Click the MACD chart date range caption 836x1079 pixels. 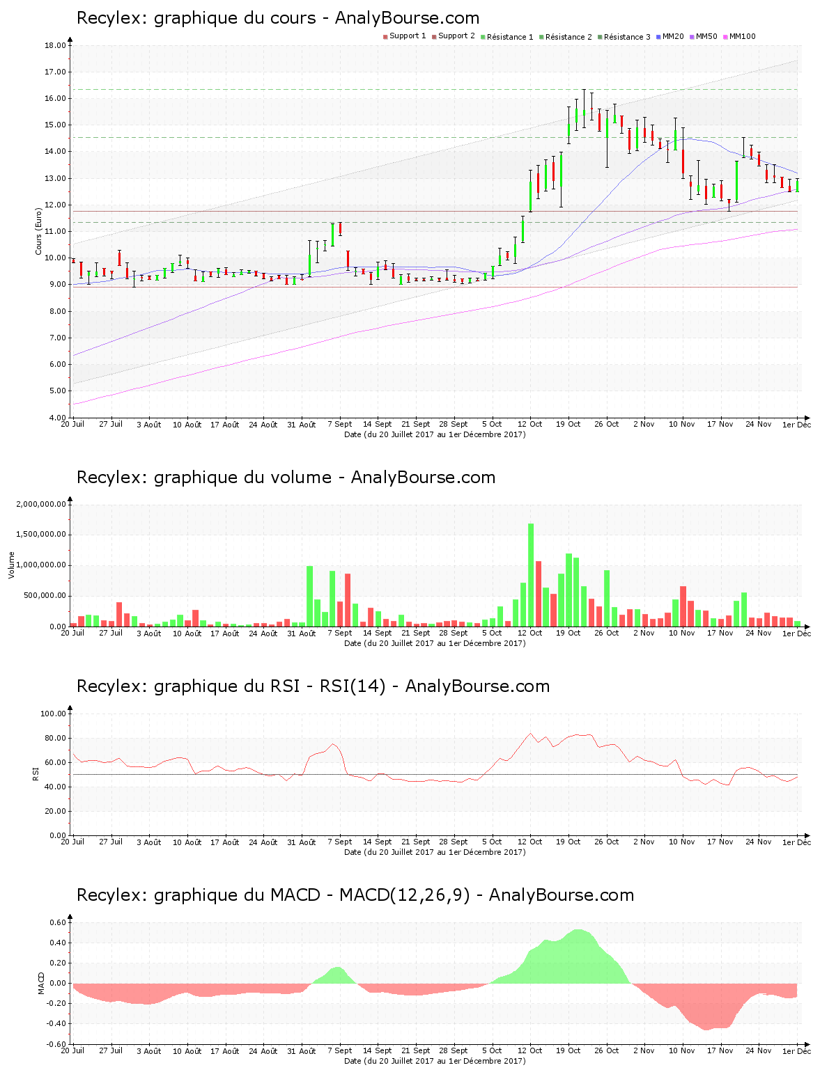coord(435,1061)
